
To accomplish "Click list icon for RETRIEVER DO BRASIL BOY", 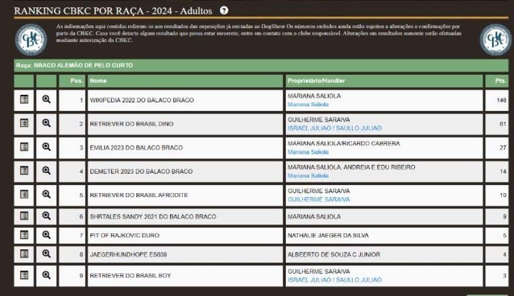I will click(24, 275).
